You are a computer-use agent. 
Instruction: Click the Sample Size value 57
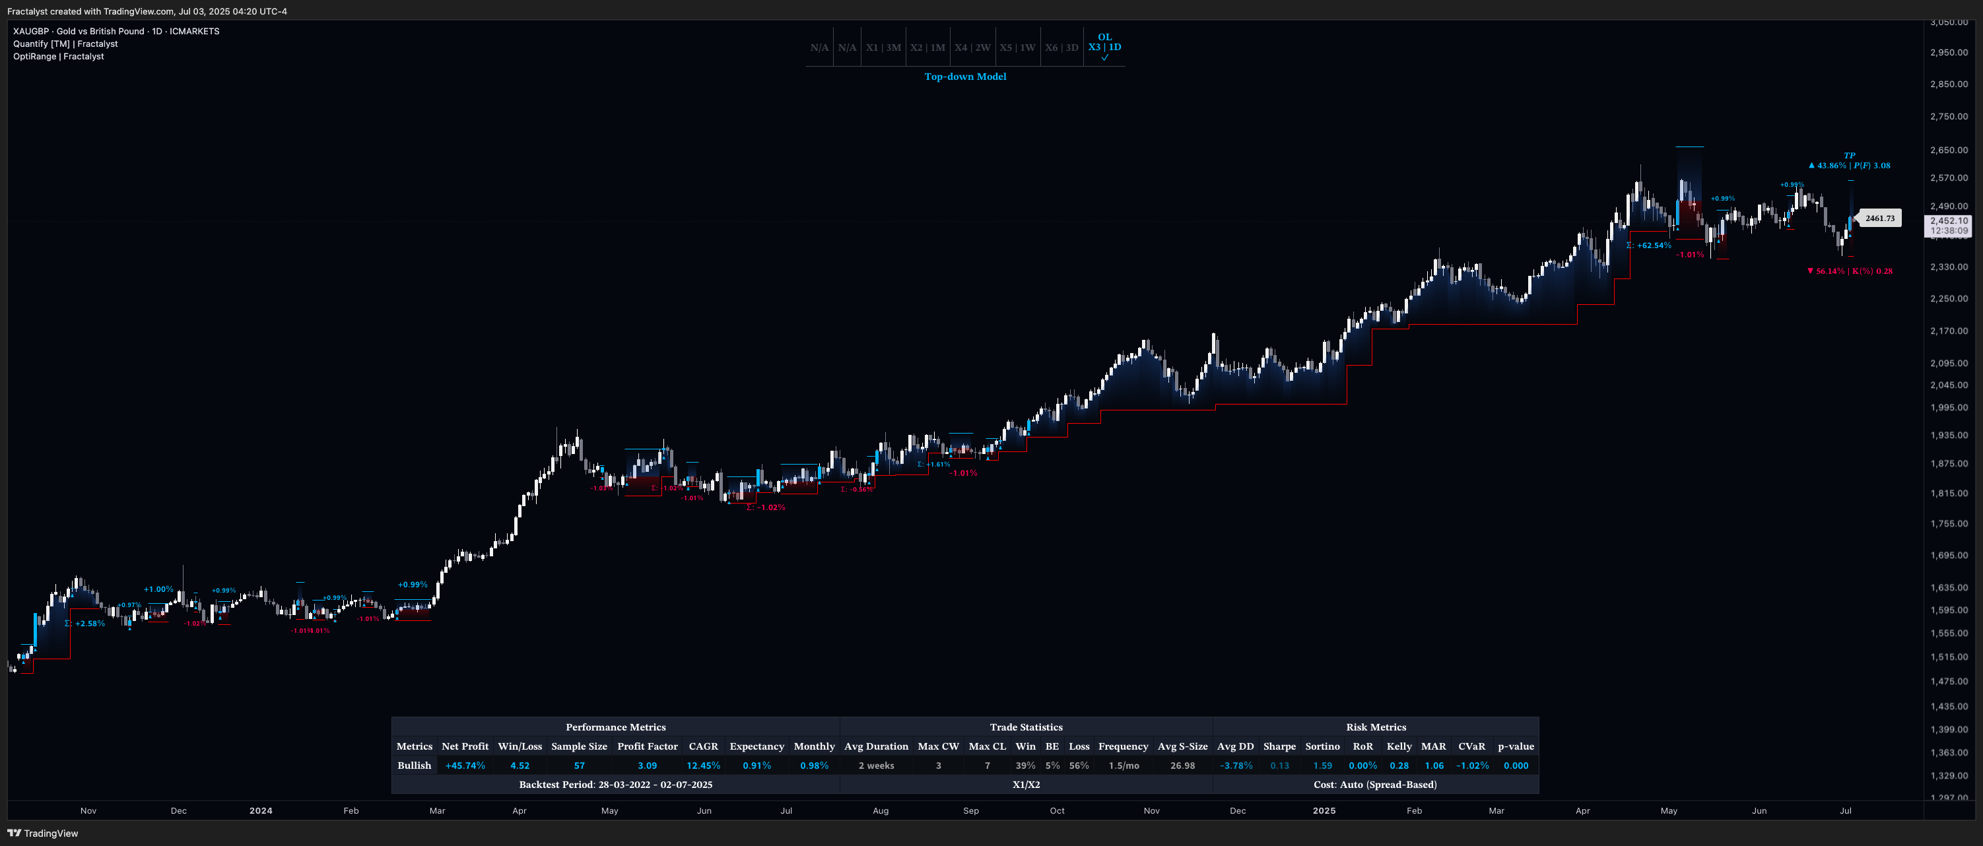pos(579,765)
